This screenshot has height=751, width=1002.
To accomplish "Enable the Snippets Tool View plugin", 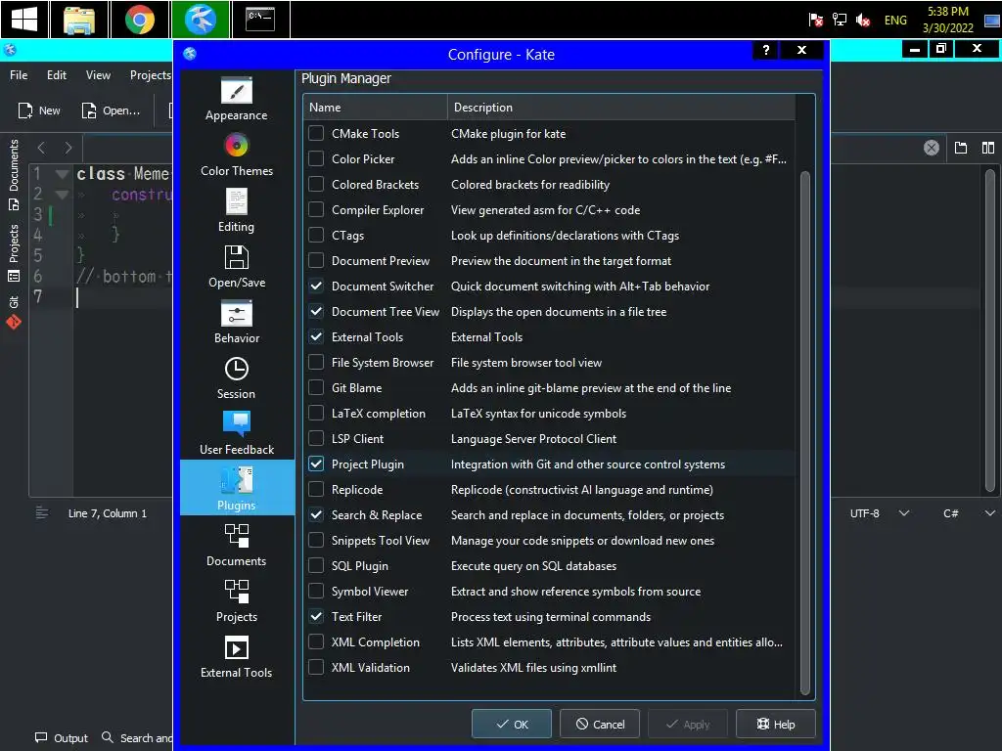I will coord(316,540).
